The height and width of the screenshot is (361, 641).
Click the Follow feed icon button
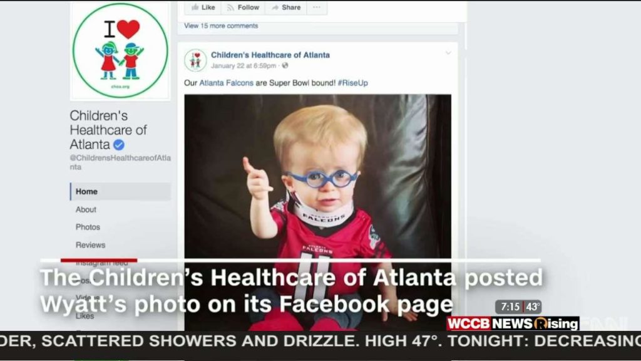243,8
